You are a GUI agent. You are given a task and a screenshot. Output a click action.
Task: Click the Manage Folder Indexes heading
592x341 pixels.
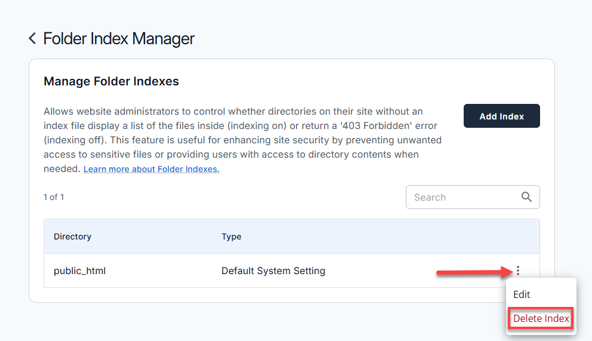pyautogui.click(x=112, y=81)
